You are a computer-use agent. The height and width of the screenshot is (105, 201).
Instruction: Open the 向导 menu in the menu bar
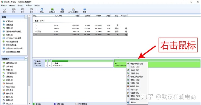(28, 6)
